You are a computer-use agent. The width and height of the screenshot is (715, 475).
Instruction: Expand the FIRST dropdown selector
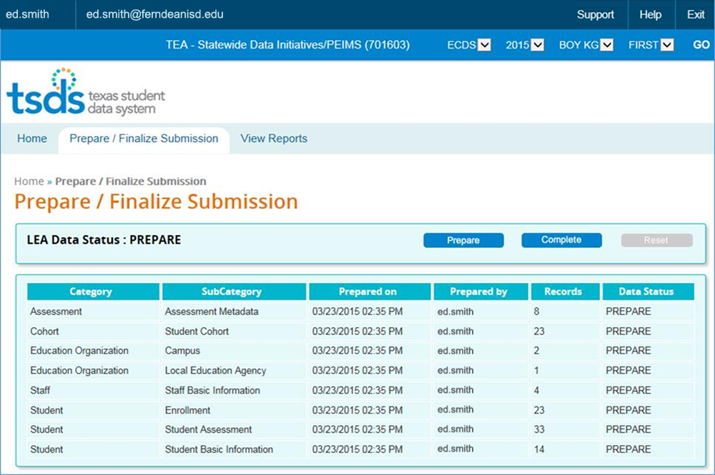667,45
